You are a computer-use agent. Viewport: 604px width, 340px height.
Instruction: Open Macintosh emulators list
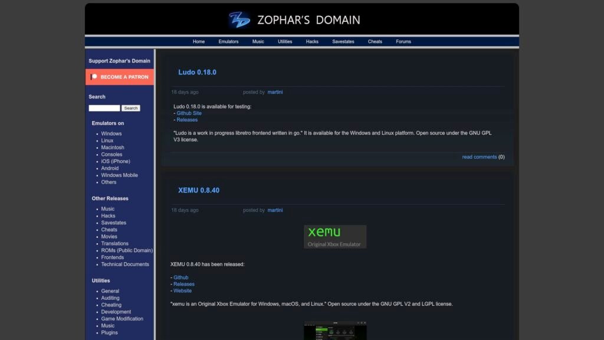(x=113, y=148)
